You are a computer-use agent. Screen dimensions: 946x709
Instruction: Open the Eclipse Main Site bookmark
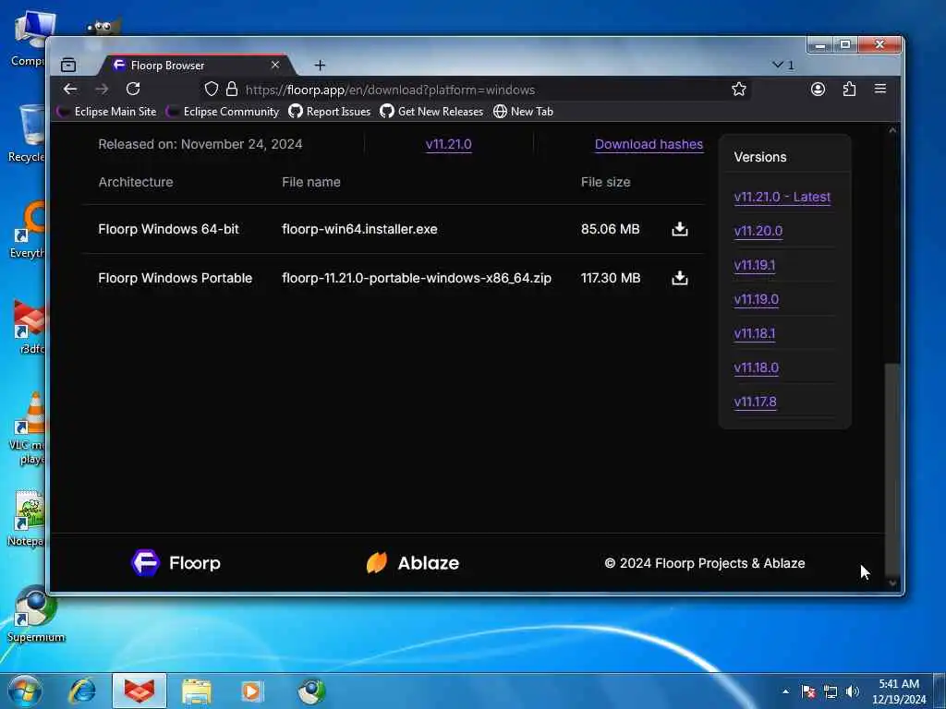107,112
